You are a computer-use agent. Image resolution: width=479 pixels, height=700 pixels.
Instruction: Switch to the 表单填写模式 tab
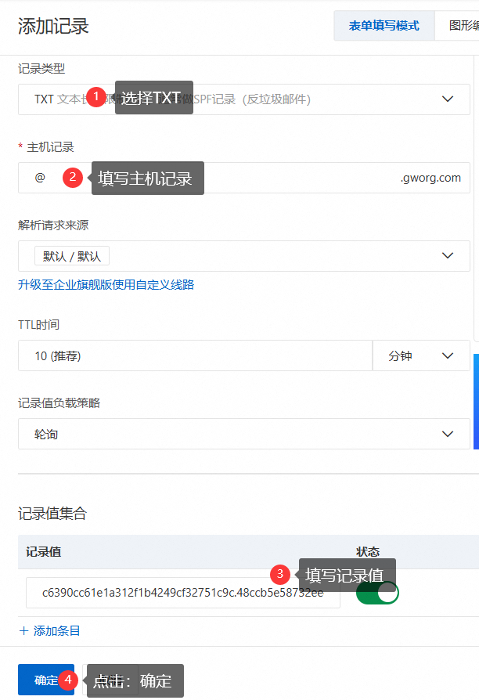coord(384,25)
